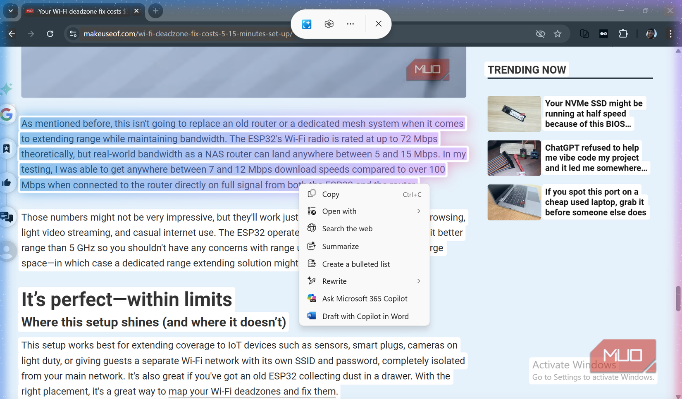Click the copy-pages extension icon in toolbar

pyautogui.click(x=584, y=34)
